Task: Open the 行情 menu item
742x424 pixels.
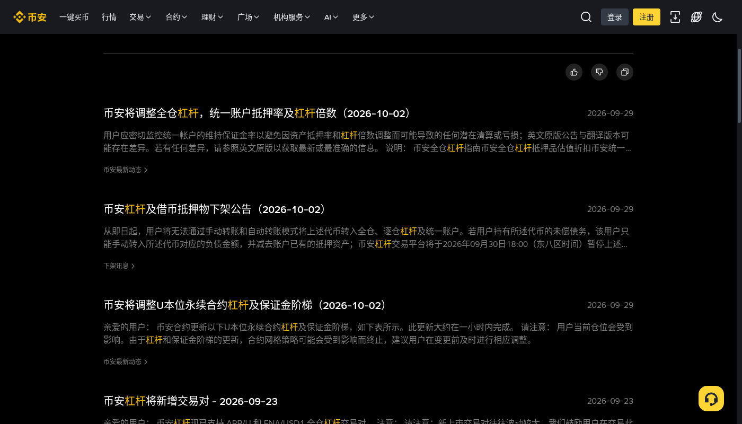Action: pyautogui.click(x=109, y=17)
